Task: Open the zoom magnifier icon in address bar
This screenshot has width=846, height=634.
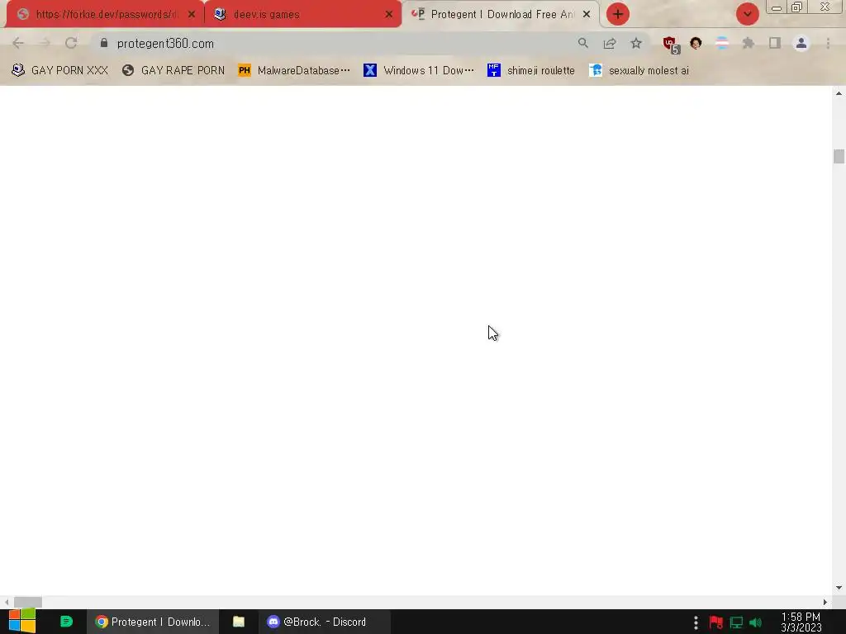Action: coord(583,43)
